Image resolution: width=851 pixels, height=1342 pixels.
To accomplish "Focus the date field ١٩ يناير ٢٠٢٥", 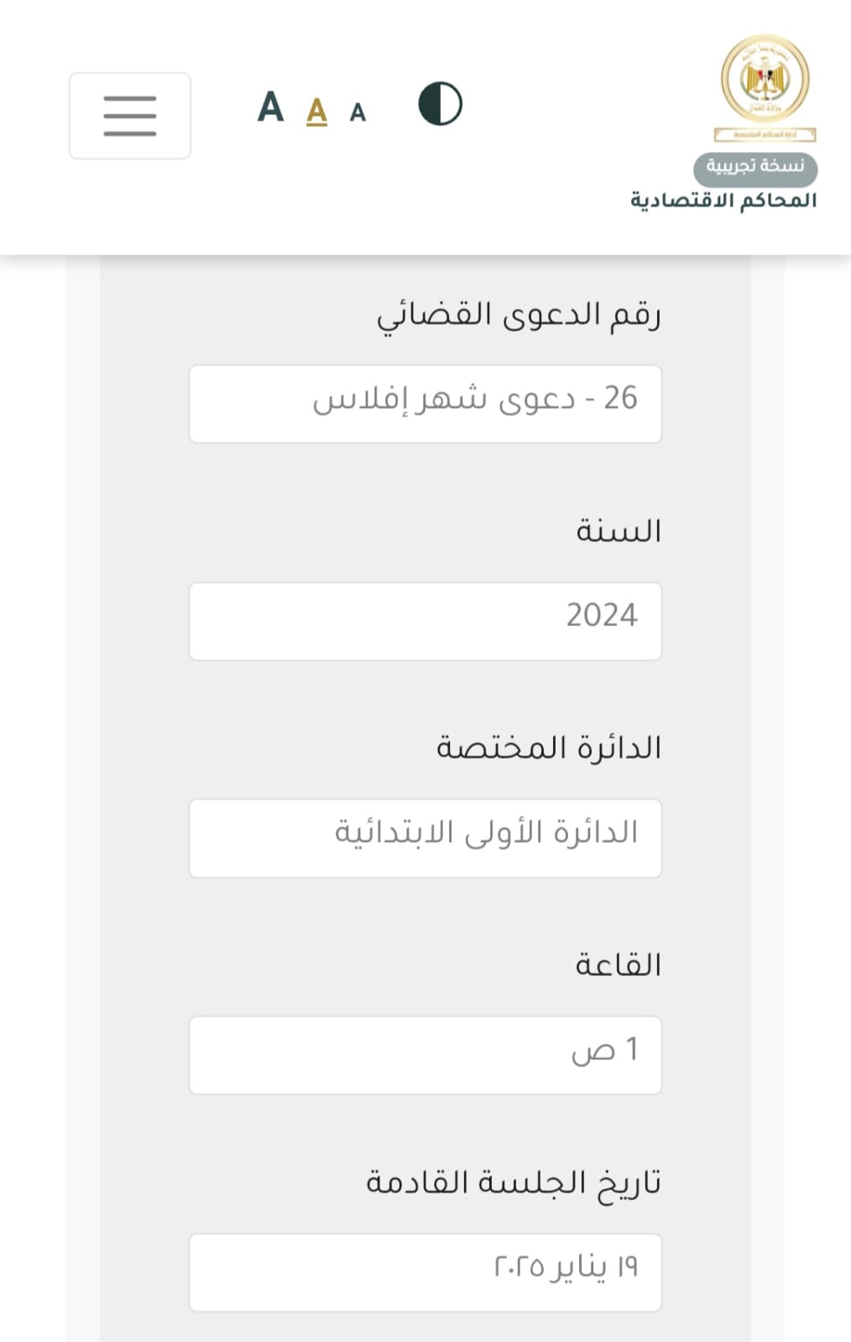I will coord(425,1272).
